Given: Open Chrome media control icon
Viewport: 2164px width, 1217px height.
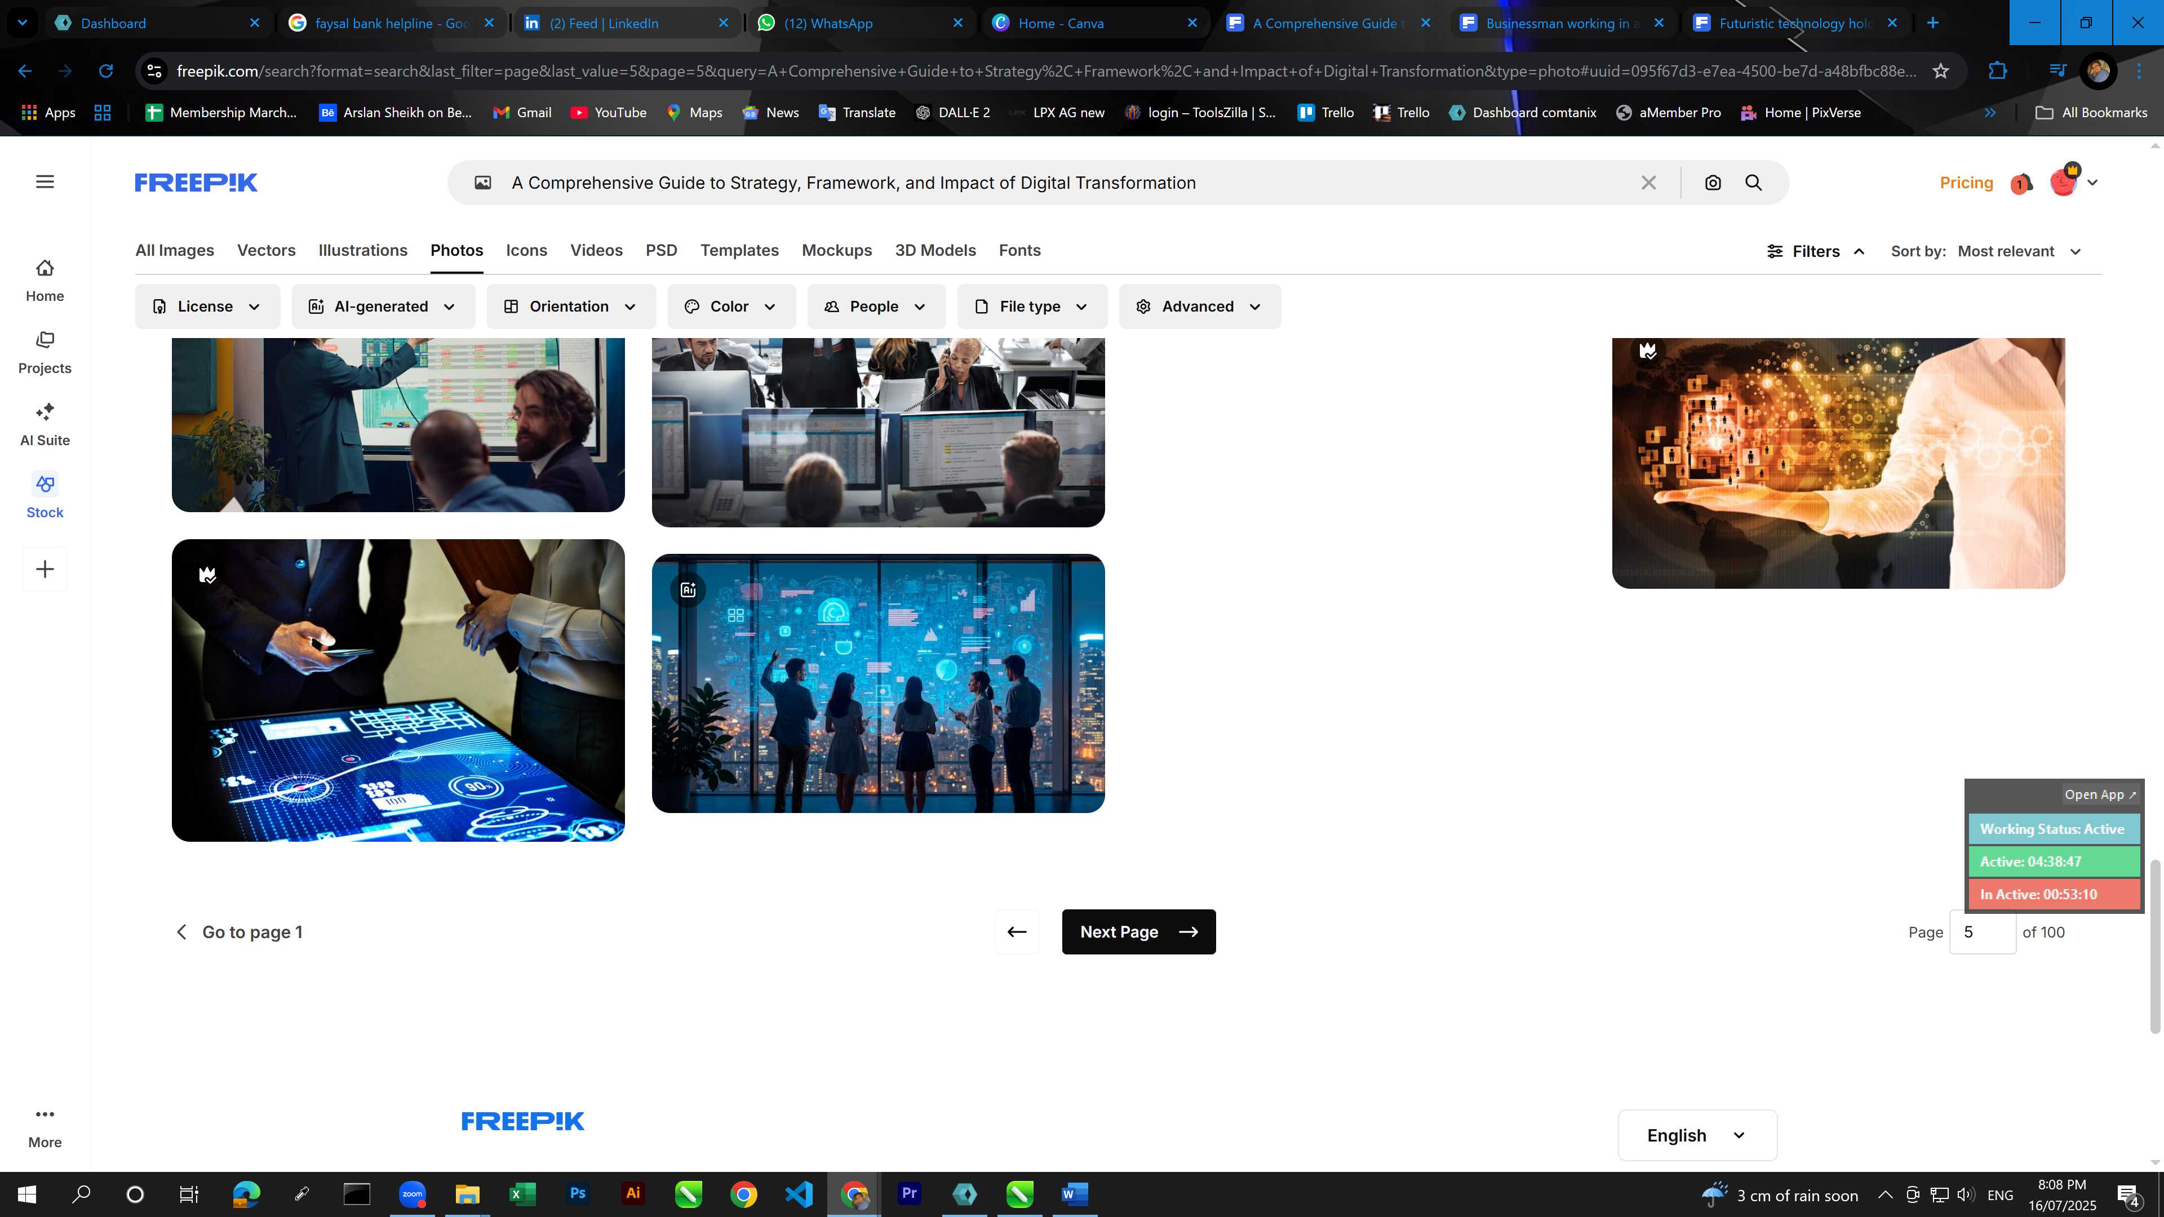Looking at the screenshot, I should pos(2057,72).
